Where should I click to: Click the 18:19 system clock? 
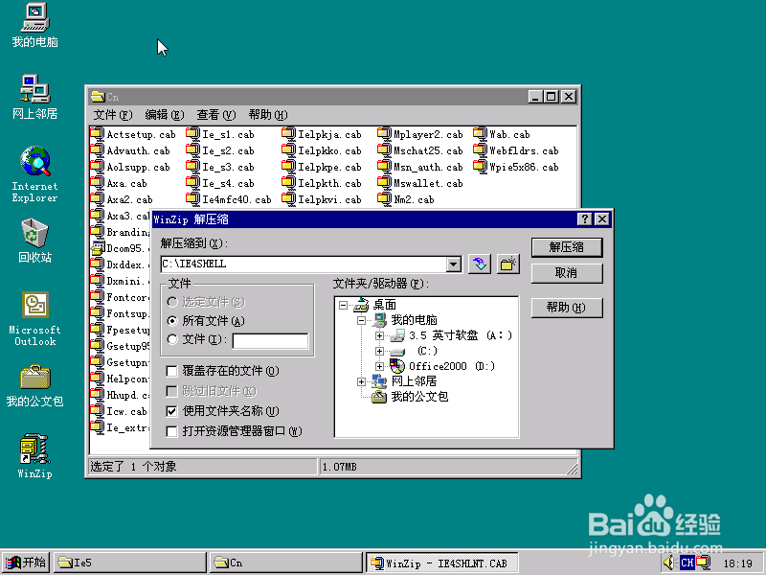(737, 563)
